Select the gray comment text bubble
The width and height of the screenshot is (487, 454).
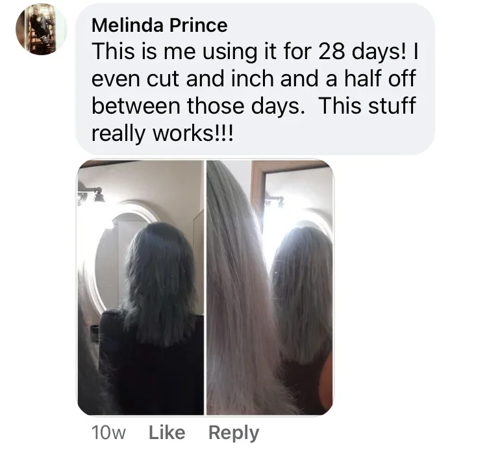255,79
